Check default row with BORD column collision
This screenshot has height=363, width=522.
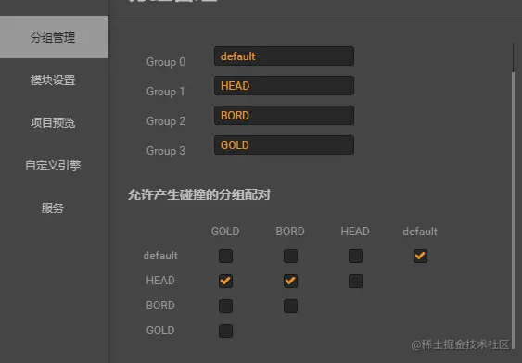coord(290,256)
